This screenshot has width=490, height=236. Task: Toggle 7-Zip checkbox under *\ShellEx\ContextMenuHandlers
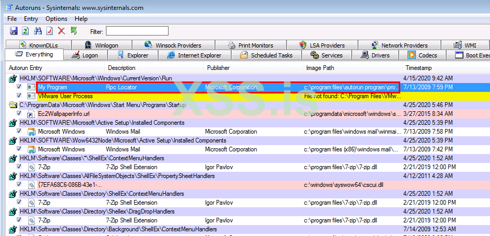(x=19, y=167)
